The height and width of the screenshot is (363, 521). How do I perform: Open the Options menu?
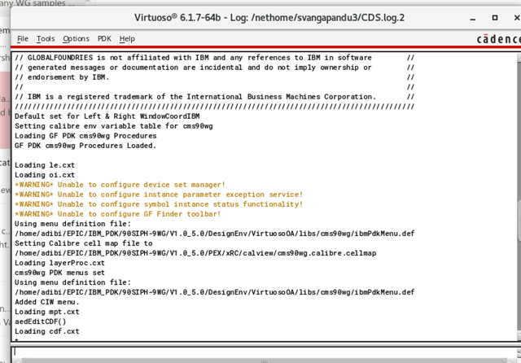click(x=76, y=39)
